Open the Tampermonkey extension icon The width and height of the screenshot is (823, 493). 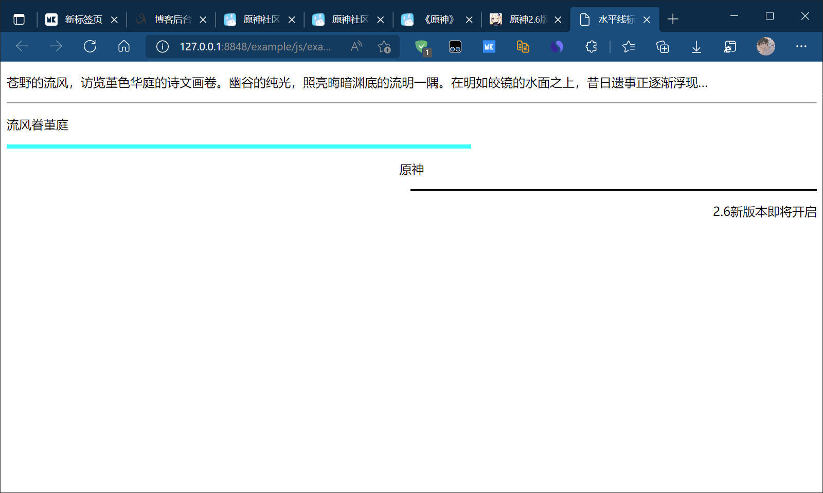tap(455, 47)
